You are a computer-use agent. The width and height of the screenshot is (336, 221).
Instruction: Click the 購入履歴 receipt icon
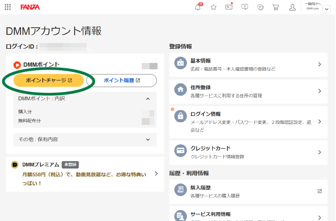click(x=181, y=190)
